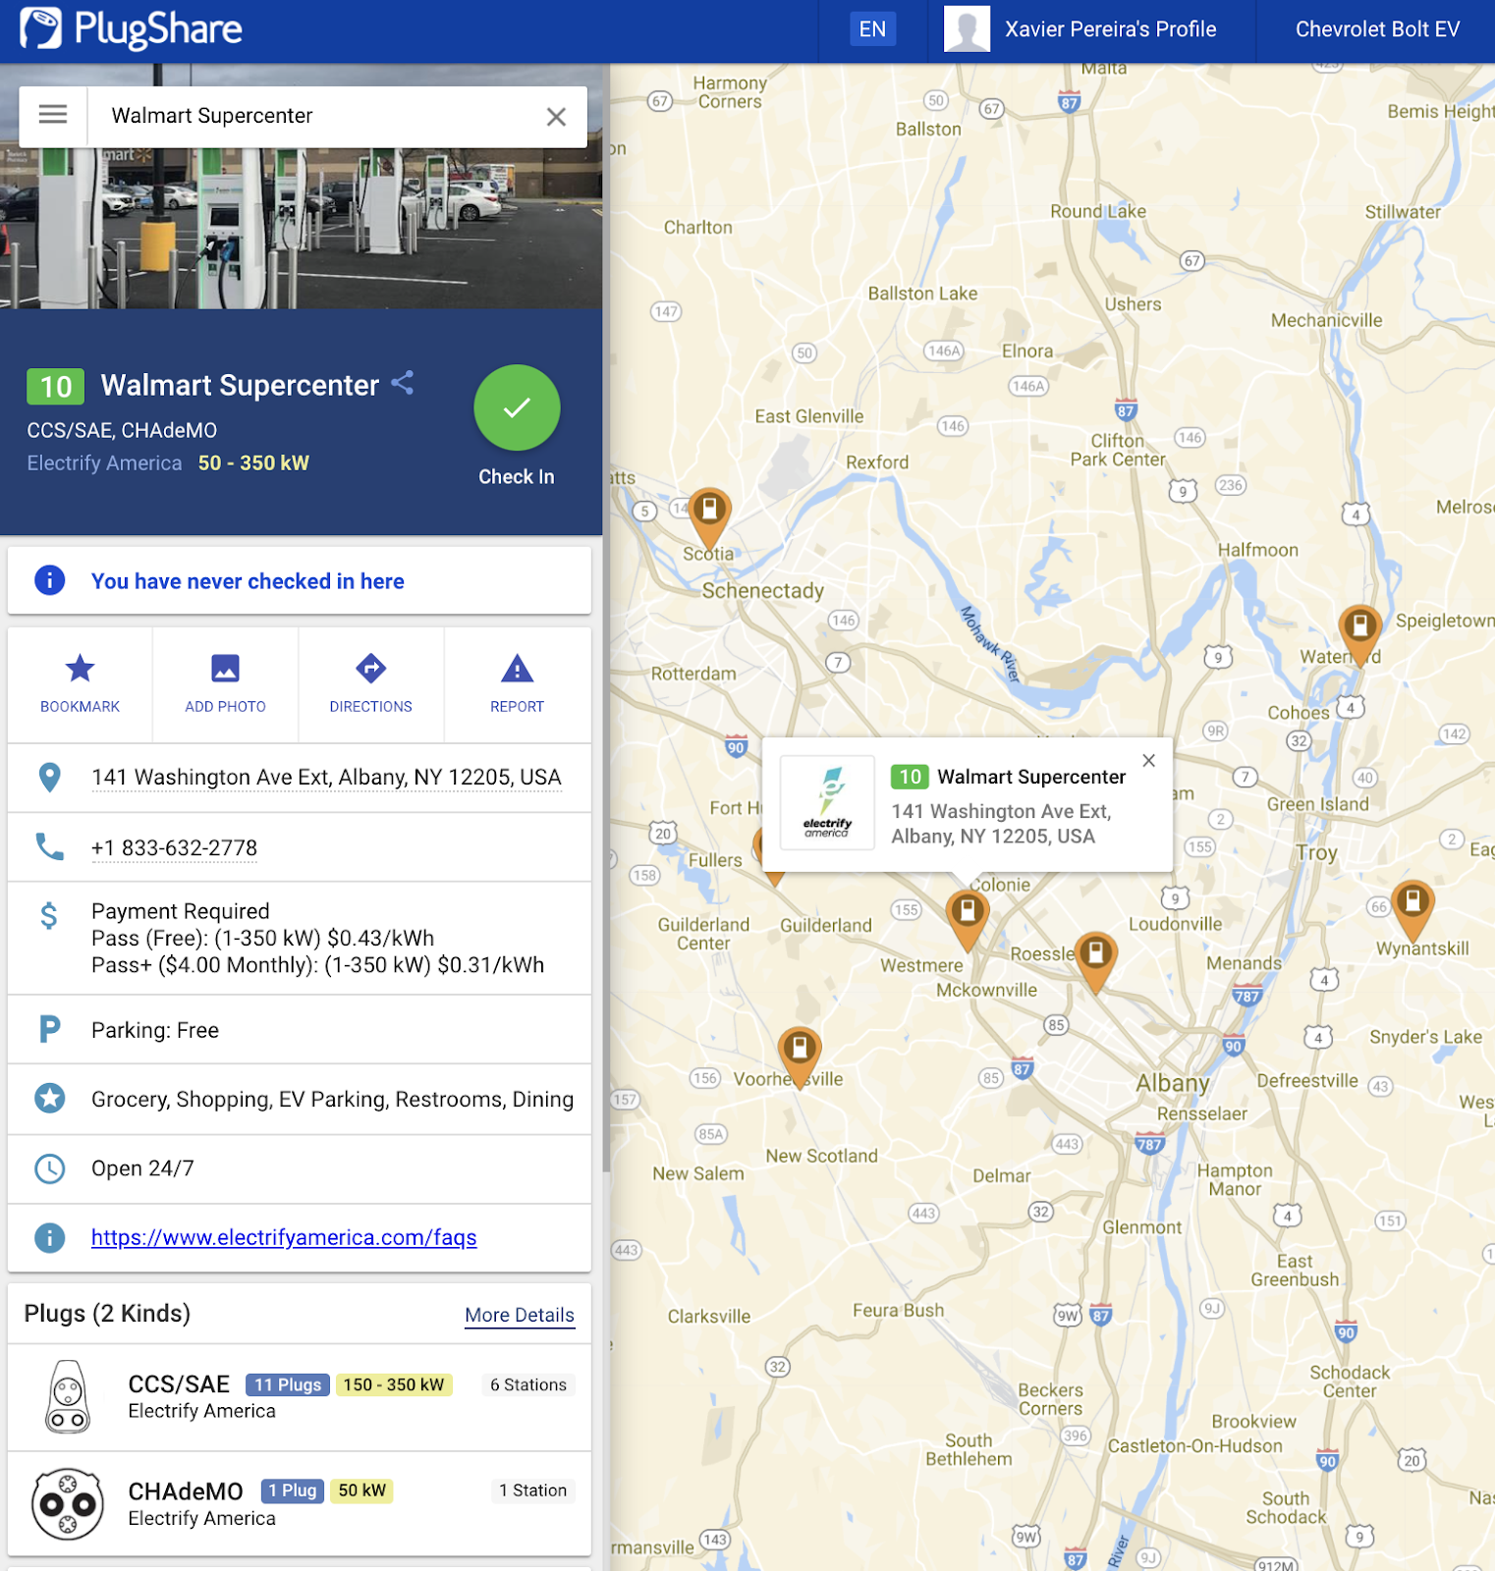
Task: Click the parking P icon
Action: 49,1029
